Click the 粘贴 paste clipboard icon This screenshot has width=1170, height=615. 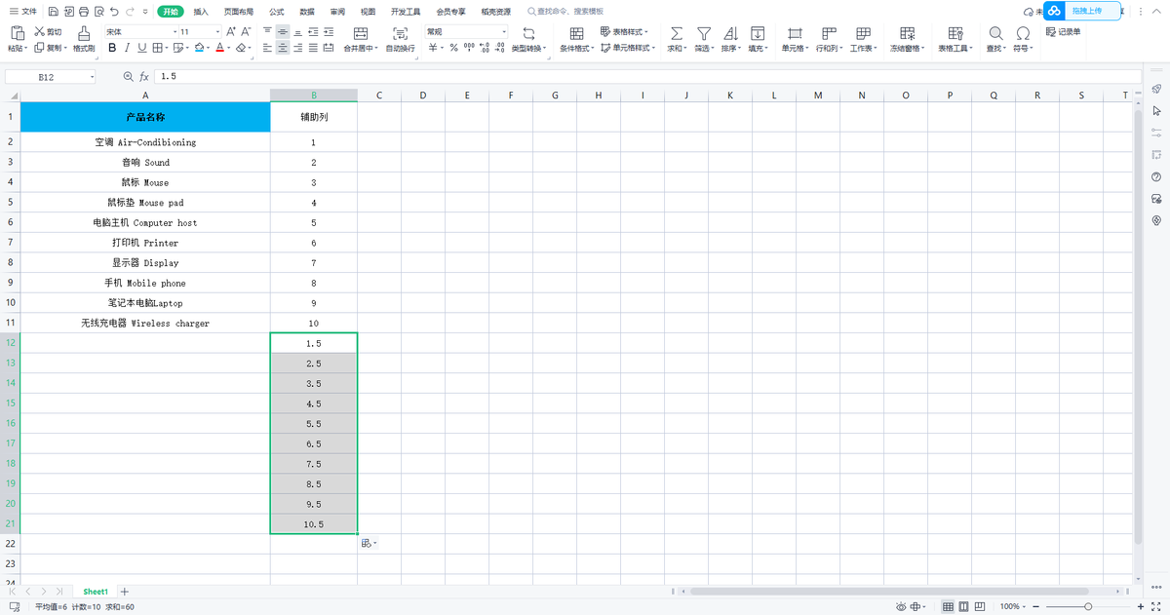(x=17, y=32)
